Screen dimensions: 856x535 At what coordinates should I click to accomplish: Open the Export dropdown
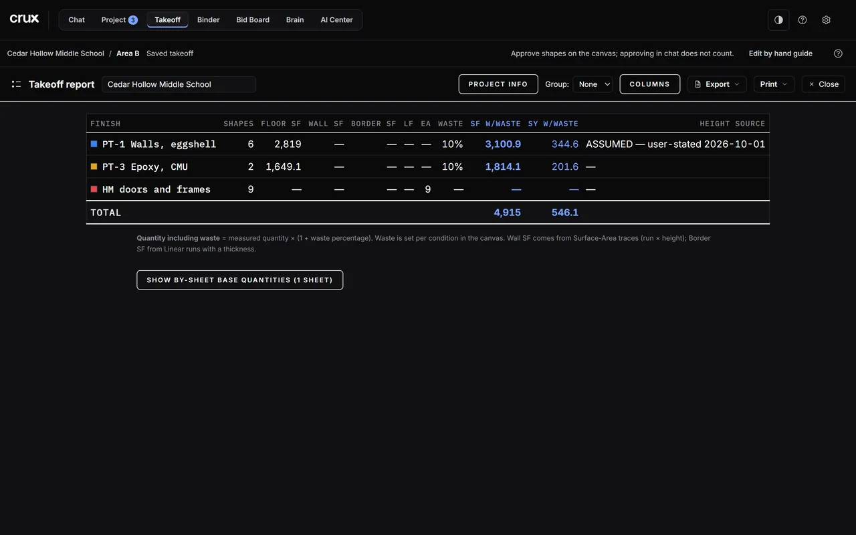717,84
